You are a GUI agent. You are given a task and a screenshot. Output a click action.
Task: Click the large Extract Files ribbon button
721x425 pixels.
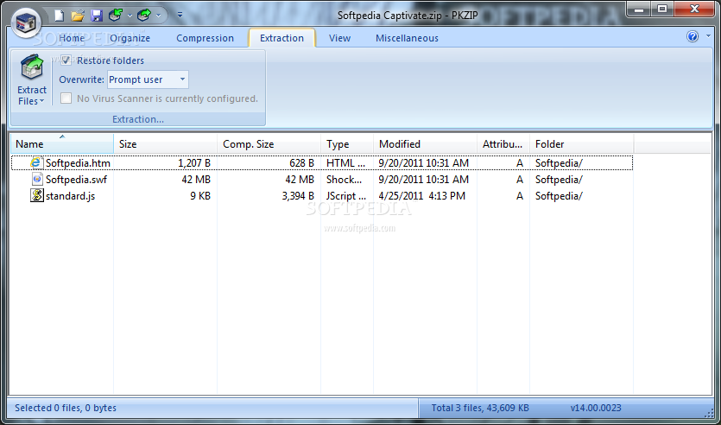pyautogui.click(x=32, y=79)
